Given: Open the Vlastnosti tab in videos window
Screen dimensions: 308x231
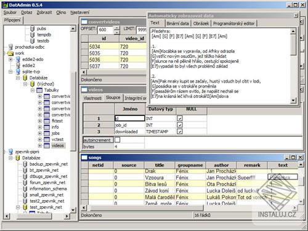Looking at the screenshot, I should pyautogui.click(x=92, y=99).
